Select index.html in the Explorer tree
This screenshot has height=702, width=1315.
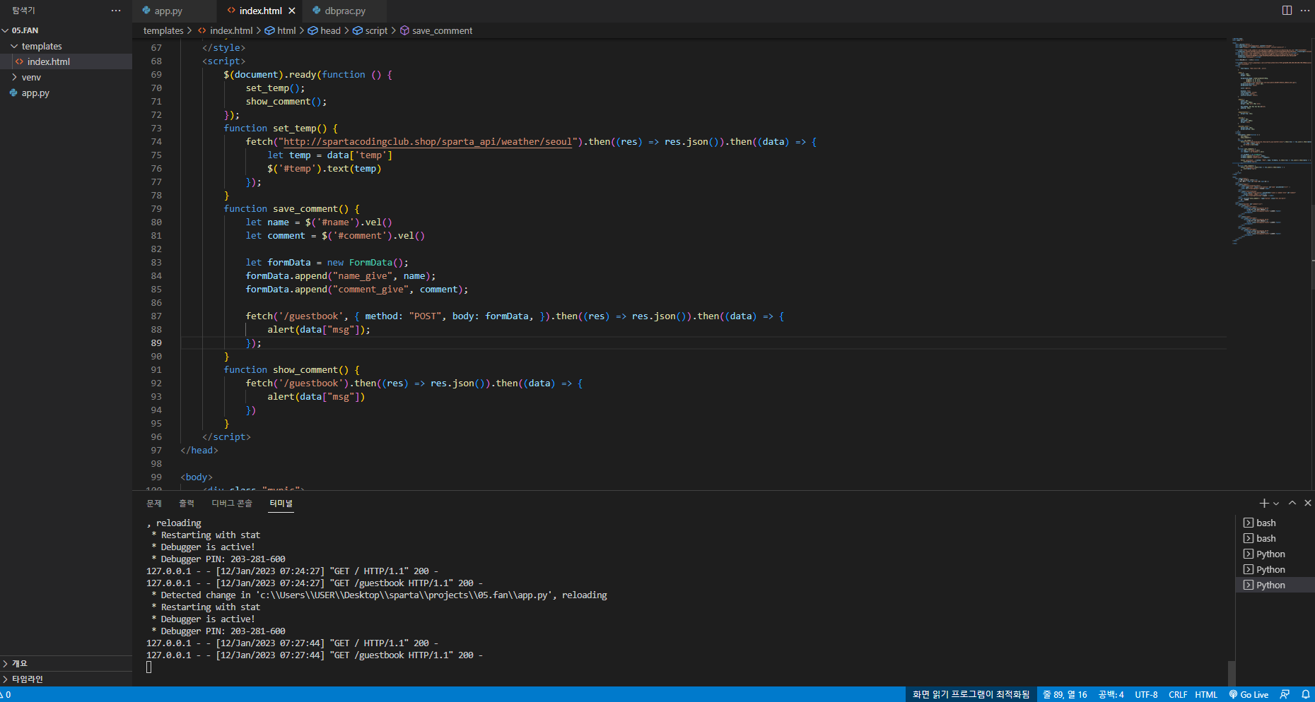[x=66, y=61]
